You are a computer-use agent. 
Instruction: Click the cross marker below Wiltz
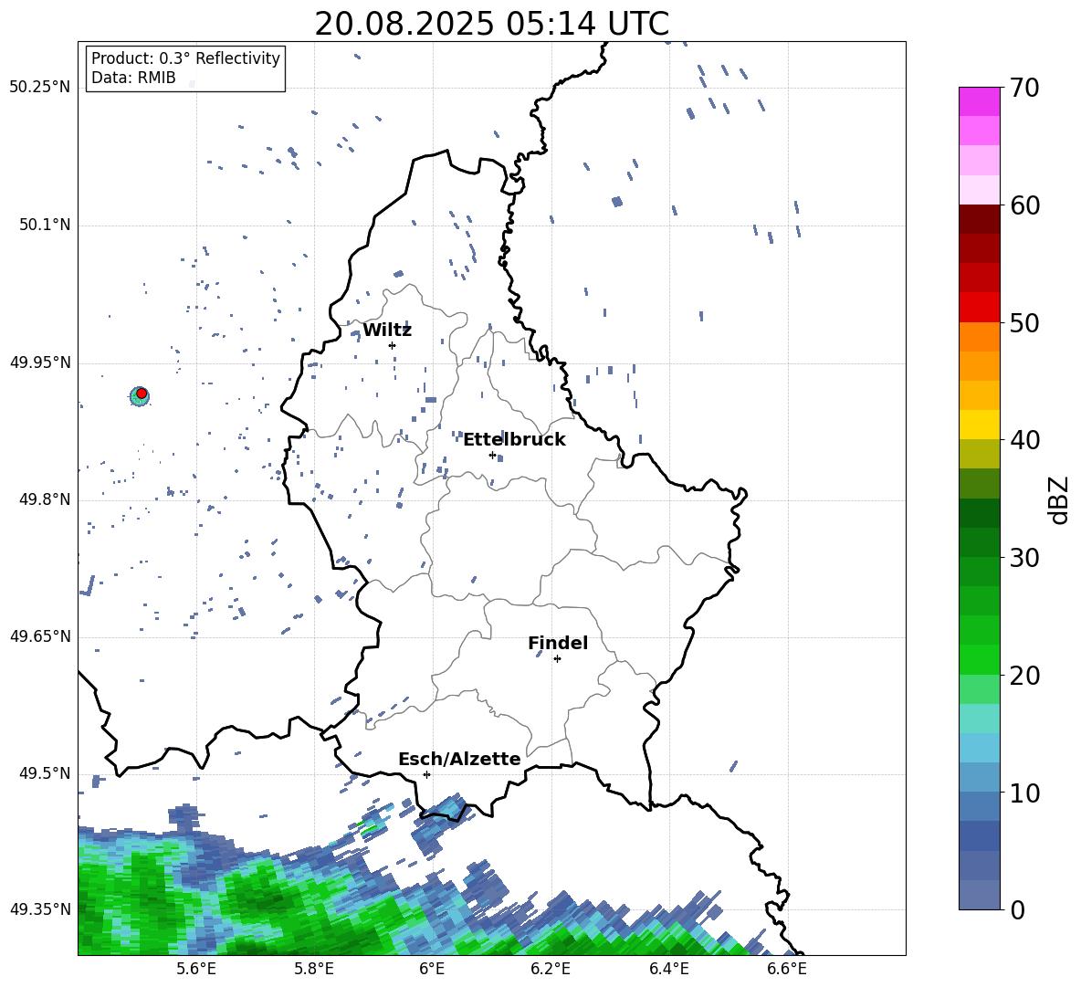[x=392, y=345]
